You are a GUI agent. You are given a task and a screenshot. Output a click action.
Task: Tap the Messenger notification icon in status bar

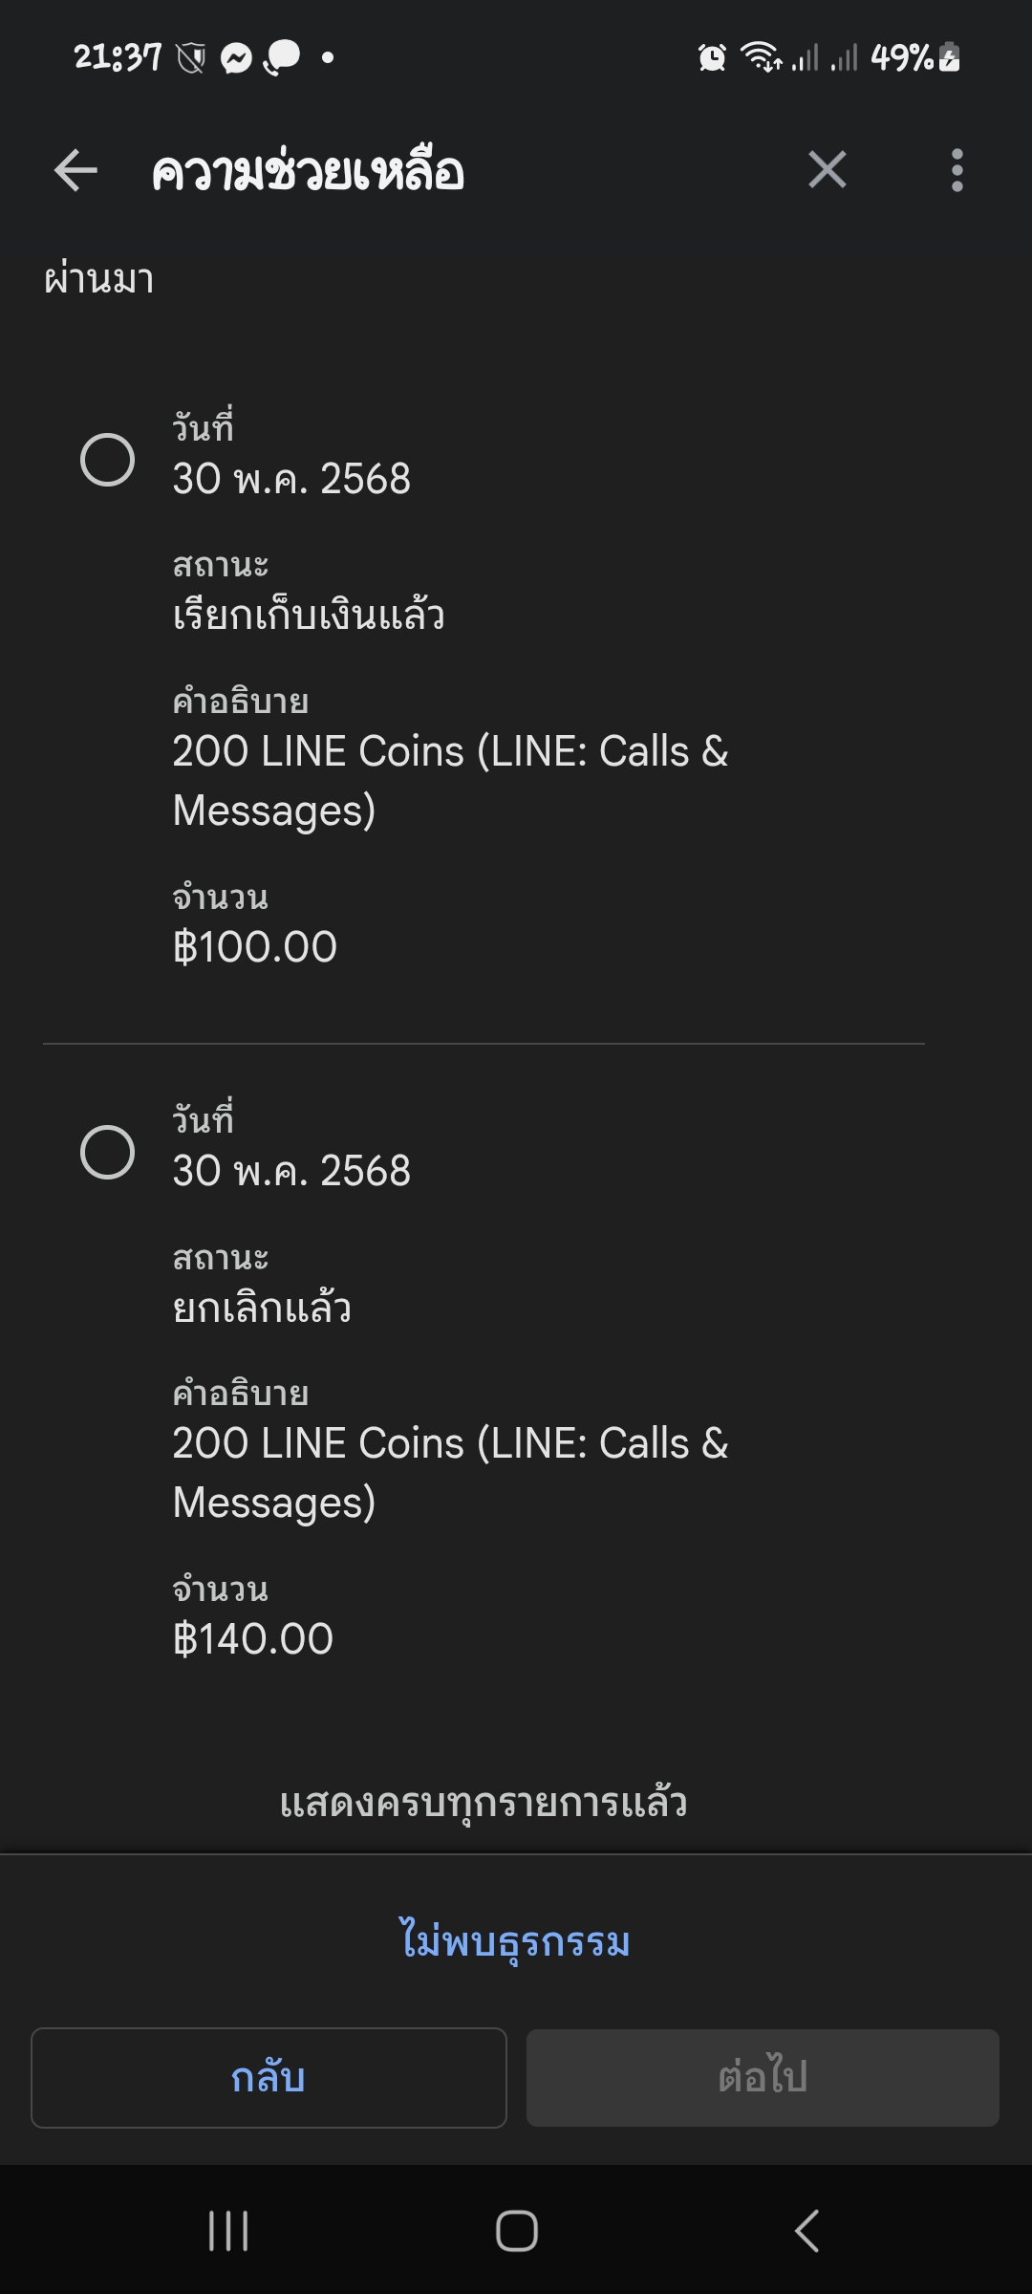click(235, 58)
